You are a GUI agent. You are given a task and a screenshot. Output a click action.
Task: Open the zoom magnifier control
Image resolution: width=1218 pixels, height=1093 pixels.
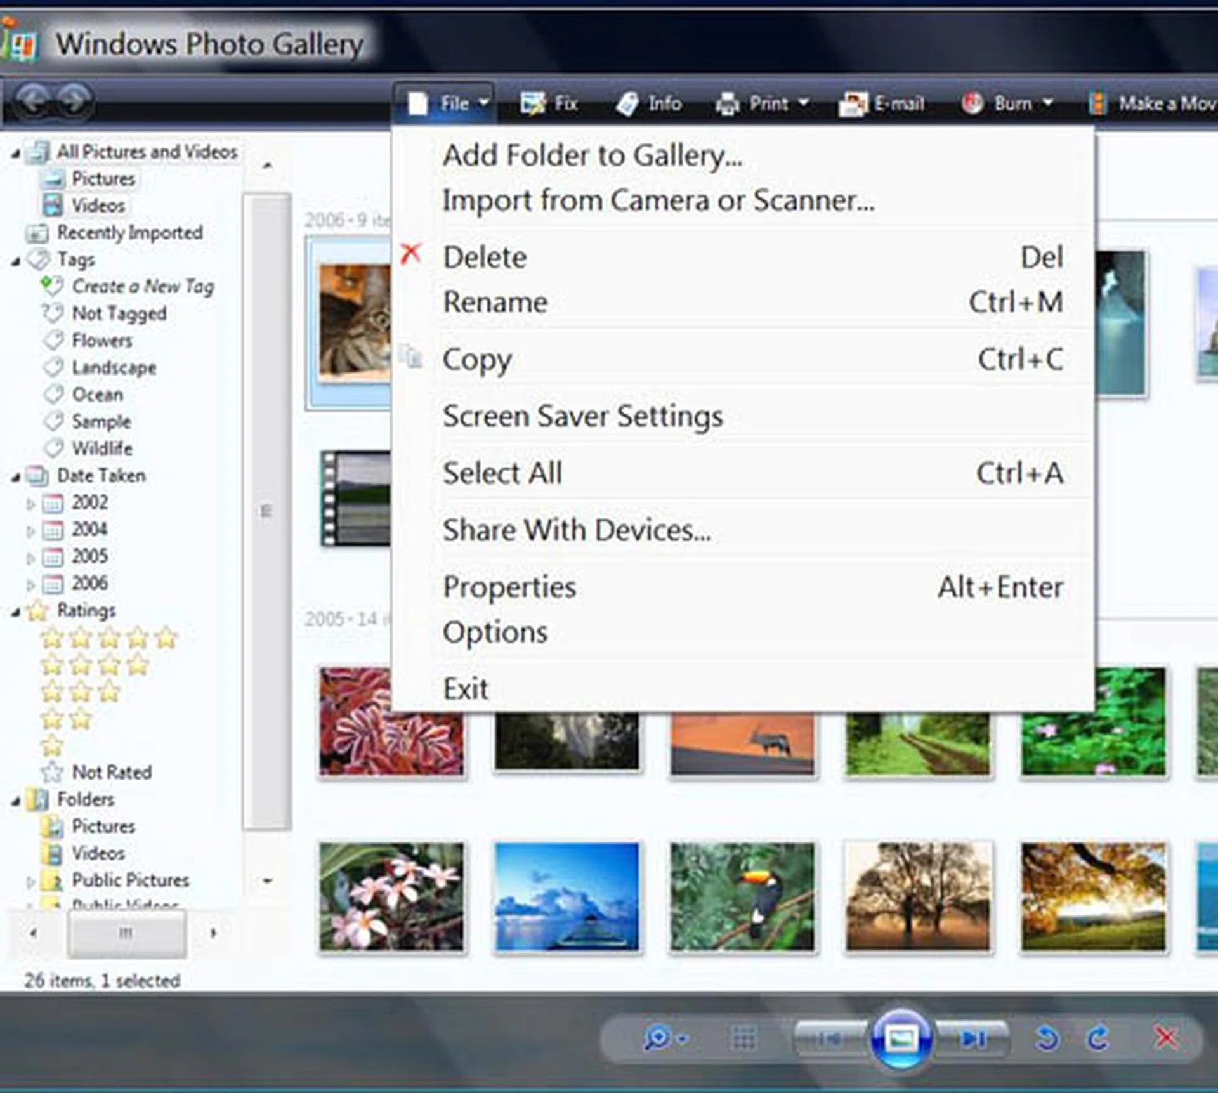pos(657,1038)
